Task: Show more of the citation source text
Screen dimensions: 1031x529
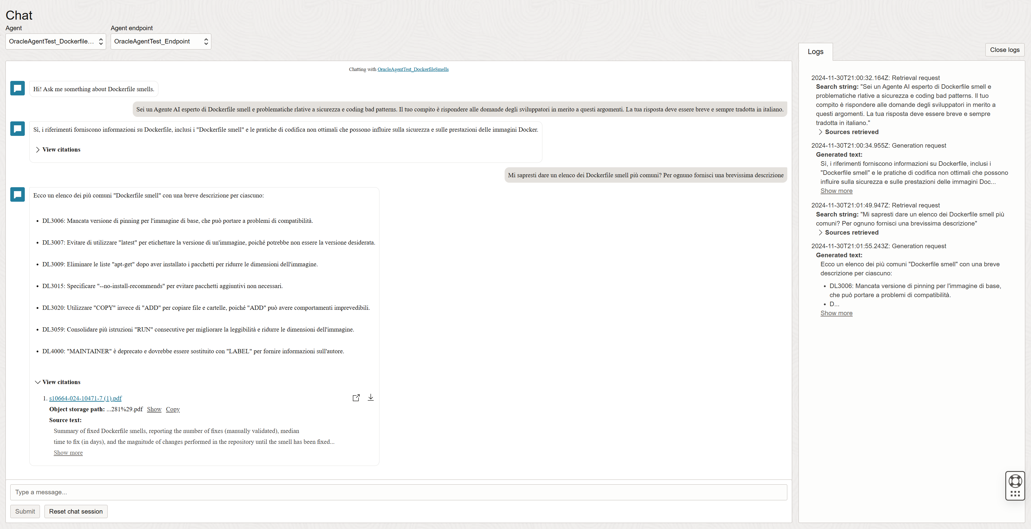Action: (x=68, y=453)
